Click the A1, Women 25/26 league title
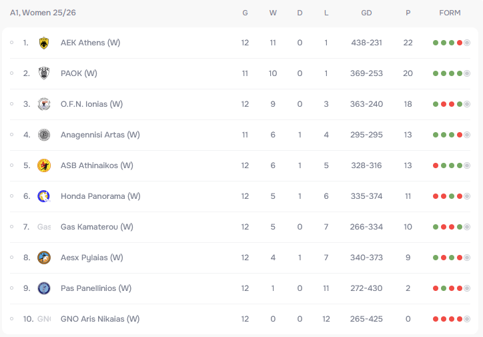 pyautogui.click(x=43, y=13)
